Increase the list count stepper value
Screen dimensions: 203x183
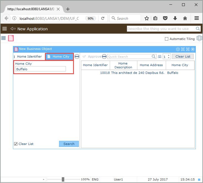(x=169, y=55)
